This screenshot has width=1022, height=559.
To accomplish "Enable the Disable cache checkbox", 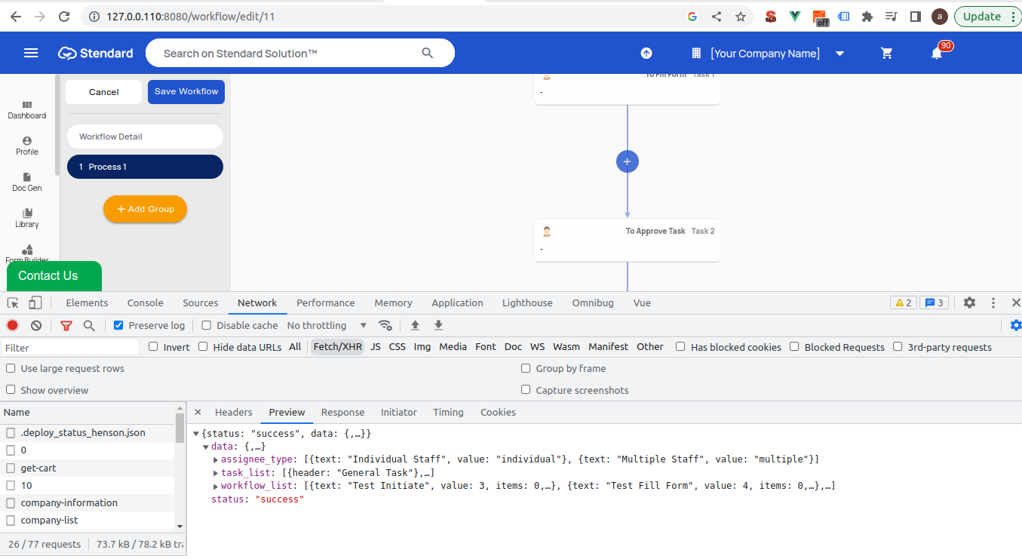I will coord(207,325).
